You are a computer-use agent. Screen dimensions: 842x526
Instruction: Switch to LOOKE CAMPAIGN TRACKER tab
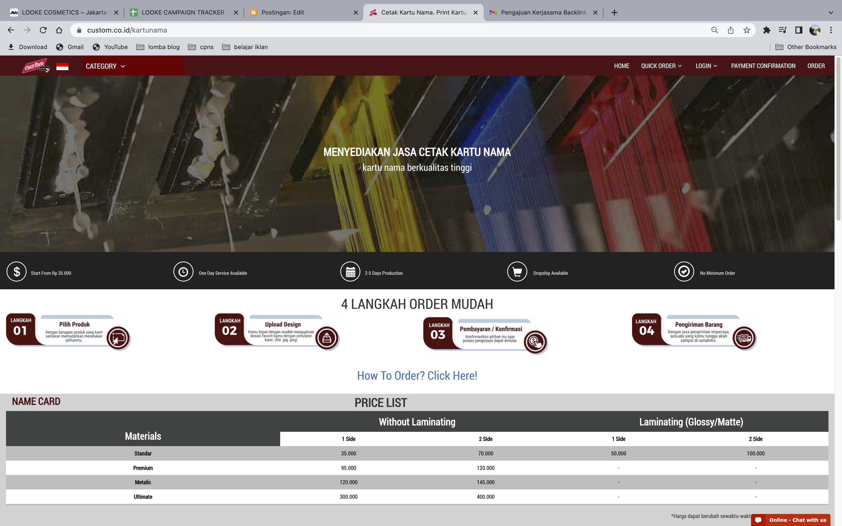coord(183,13)
